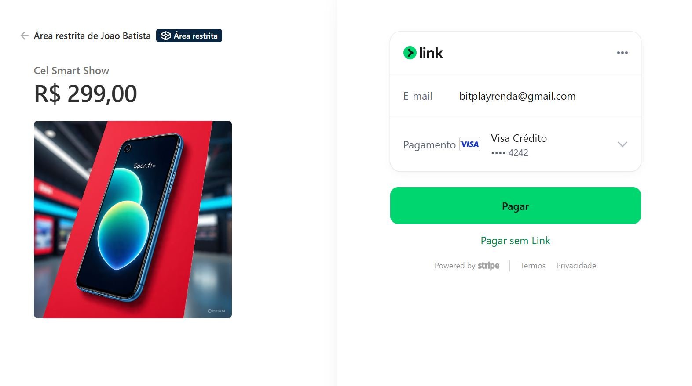Click the Meta AI watermark on image
Image resolution: width=692 pixels, height=386 pixels.
pos(216,311)
